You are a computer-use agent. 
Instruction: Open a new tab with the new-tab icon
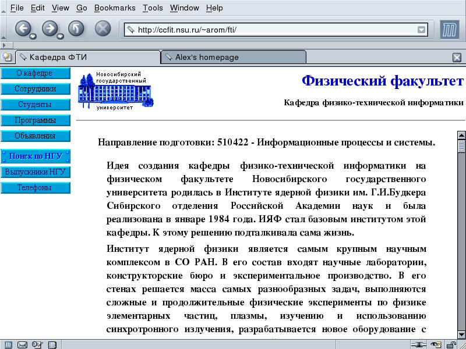tap(6, 57)
